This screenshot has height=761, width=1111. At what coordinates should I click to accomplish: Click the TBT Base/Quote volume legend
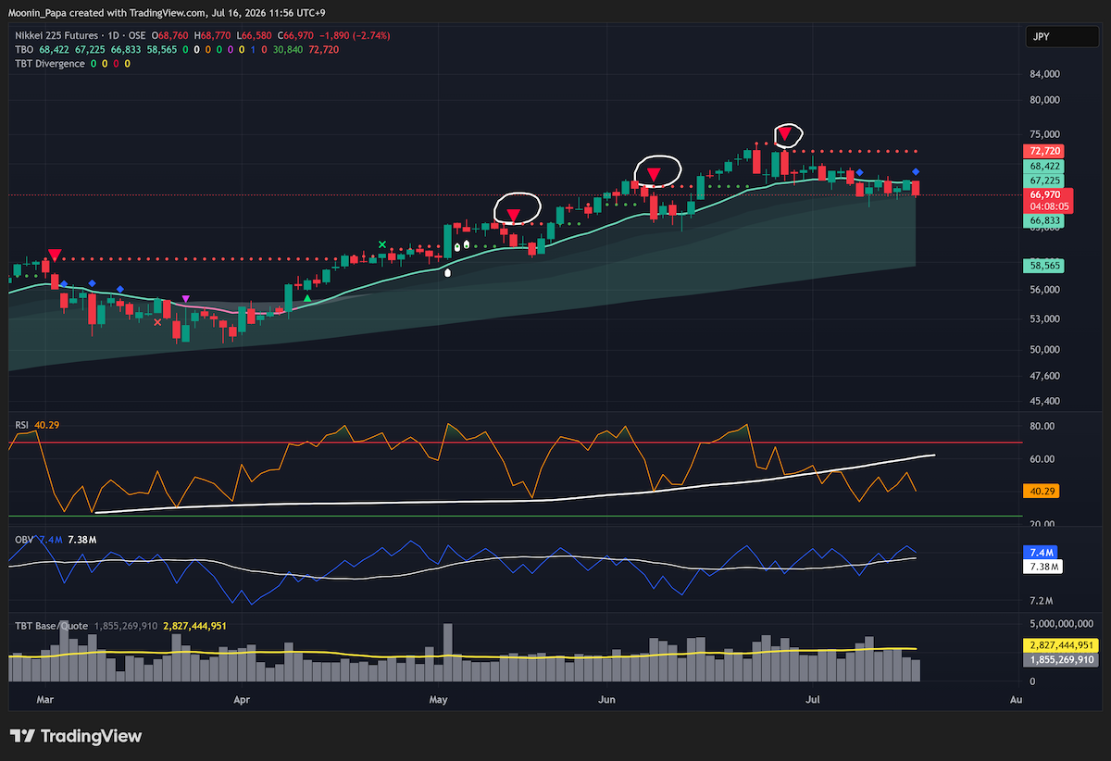[51, 626]
